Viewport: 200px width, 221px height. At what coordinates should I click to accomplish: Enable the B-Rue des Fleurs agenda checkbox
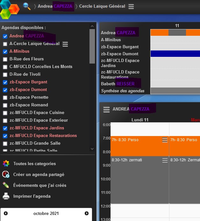coord(5,59)
